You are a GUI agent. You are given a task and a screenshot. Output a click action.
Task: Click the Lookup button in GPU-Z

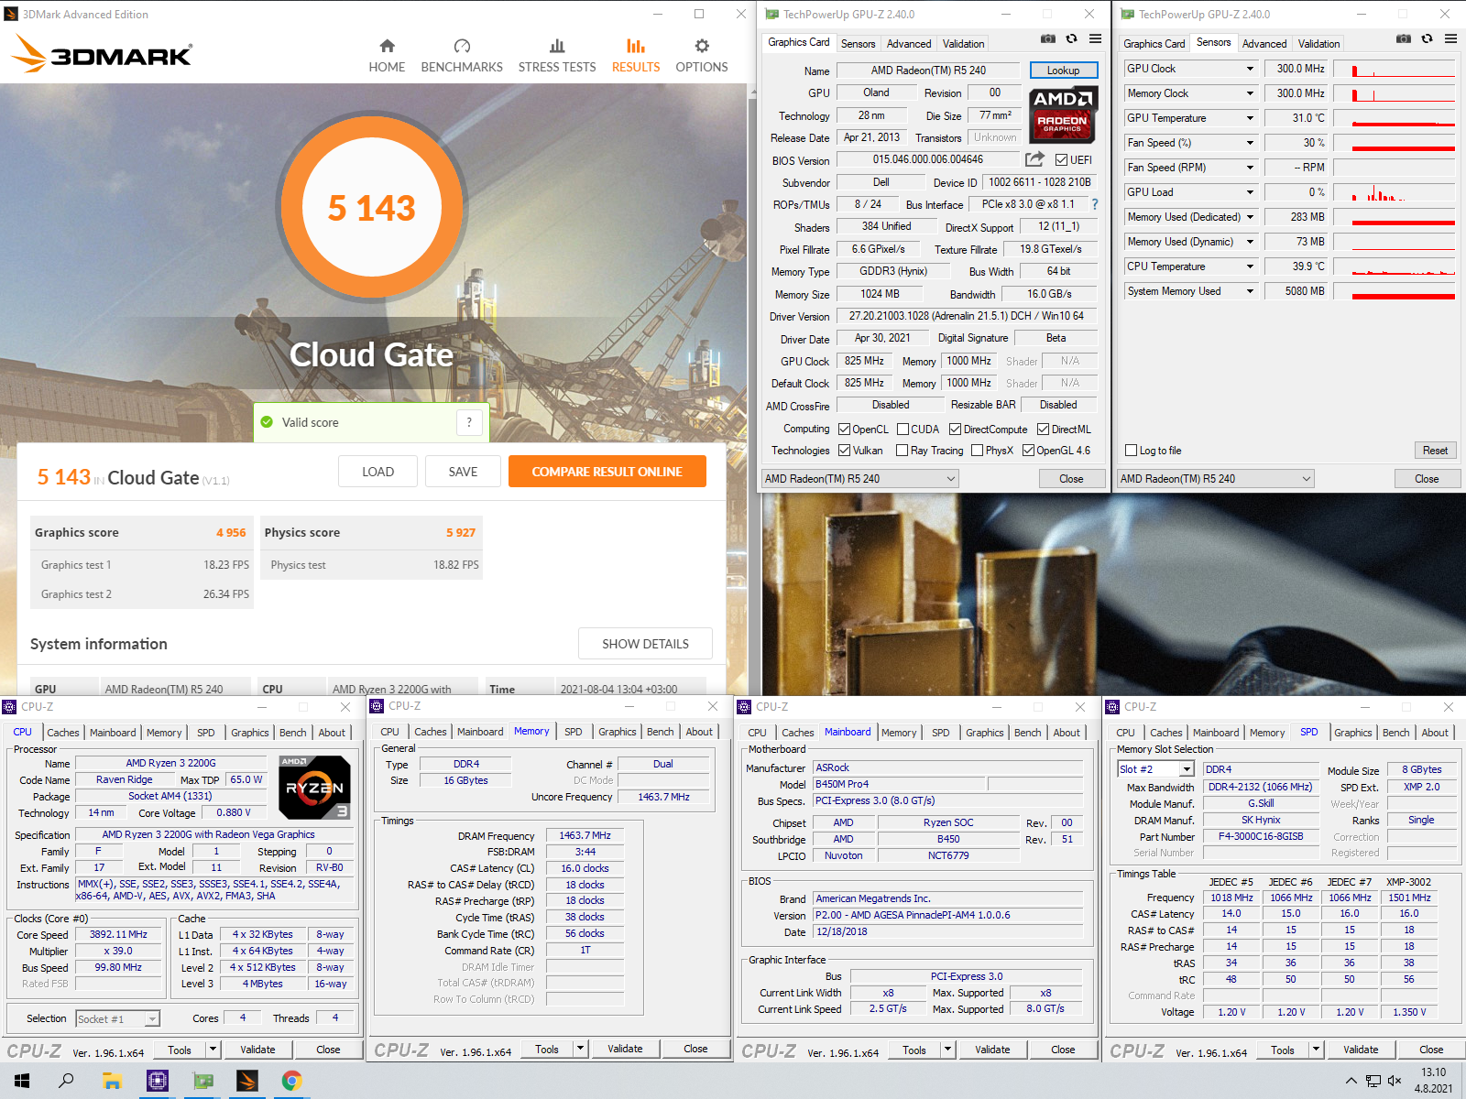pos(1063,71)
